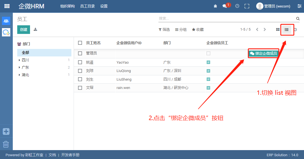
Task: Open the 设置 menu
Action: tap(104, 6)
